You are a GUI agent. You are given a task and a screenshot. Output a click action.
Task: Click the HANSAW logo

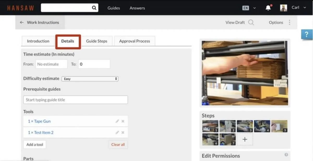tap(21, 8)
